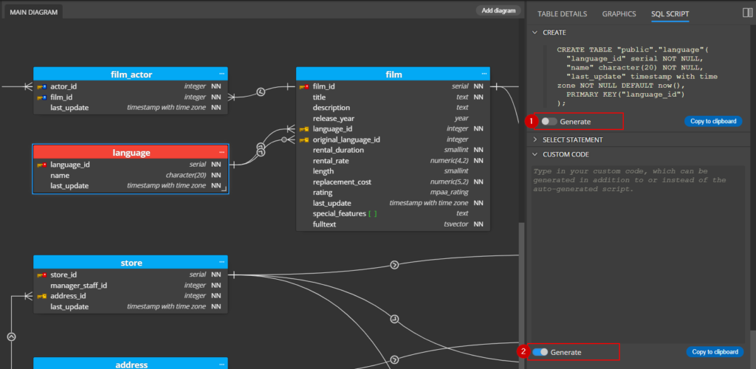This screenshot has width=756, height=369.
Task: Click the primary key icon in language table
Action: 42,165
